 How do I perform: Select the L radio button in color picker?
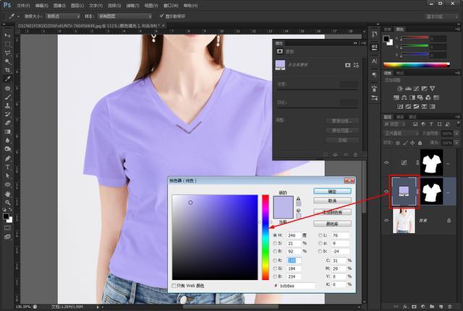(320, 235)
